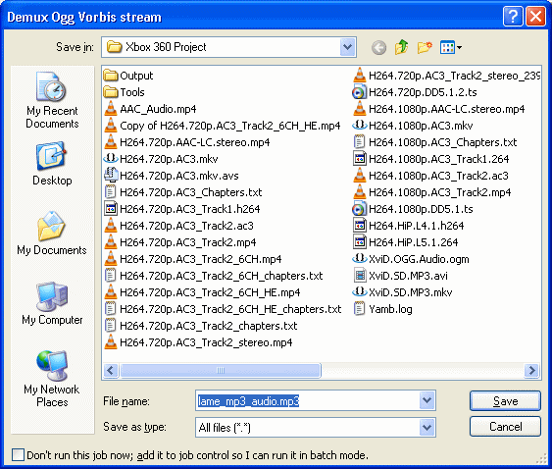Click the Up One Level folder icon

[x=401, y=47]
